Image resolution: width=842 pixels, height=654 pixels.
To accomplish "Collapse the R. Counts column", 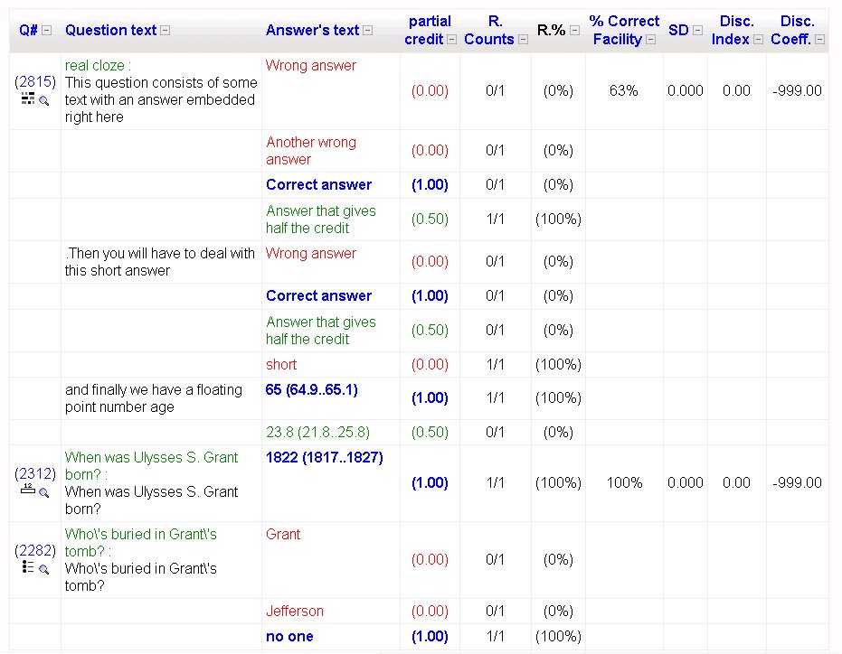I will [522, 40].
